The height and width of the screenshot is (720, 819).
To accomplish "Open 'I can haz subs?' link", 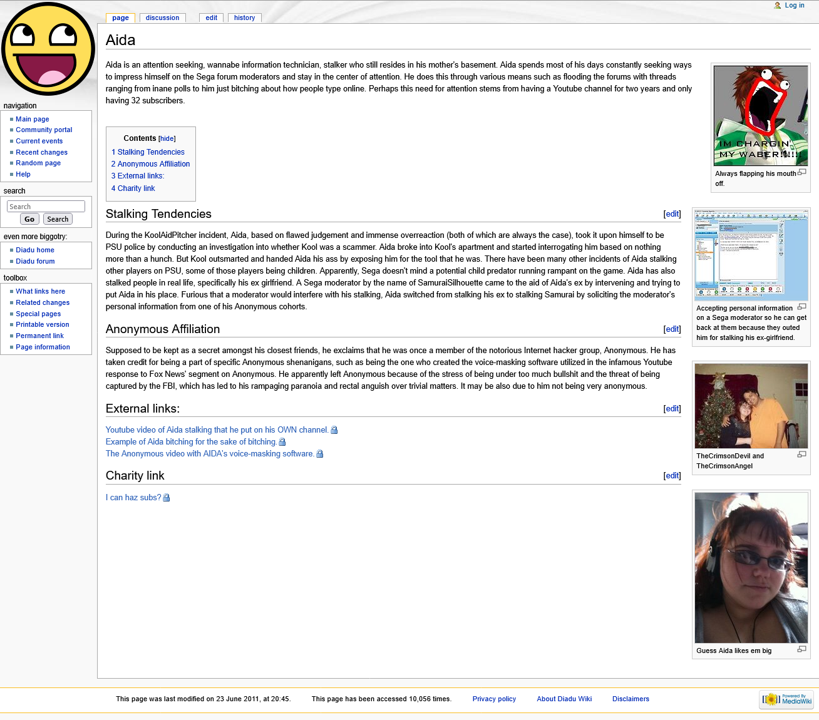I will [133, 498].
